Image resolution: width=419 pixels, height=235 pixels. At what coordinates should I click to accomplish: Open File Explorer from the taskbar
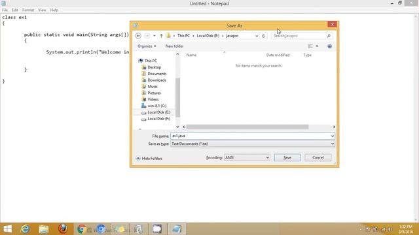point(44,229)
